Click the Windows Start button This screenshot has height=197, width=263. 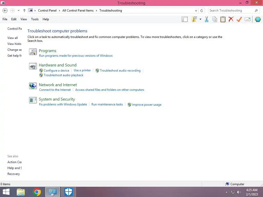6,192
